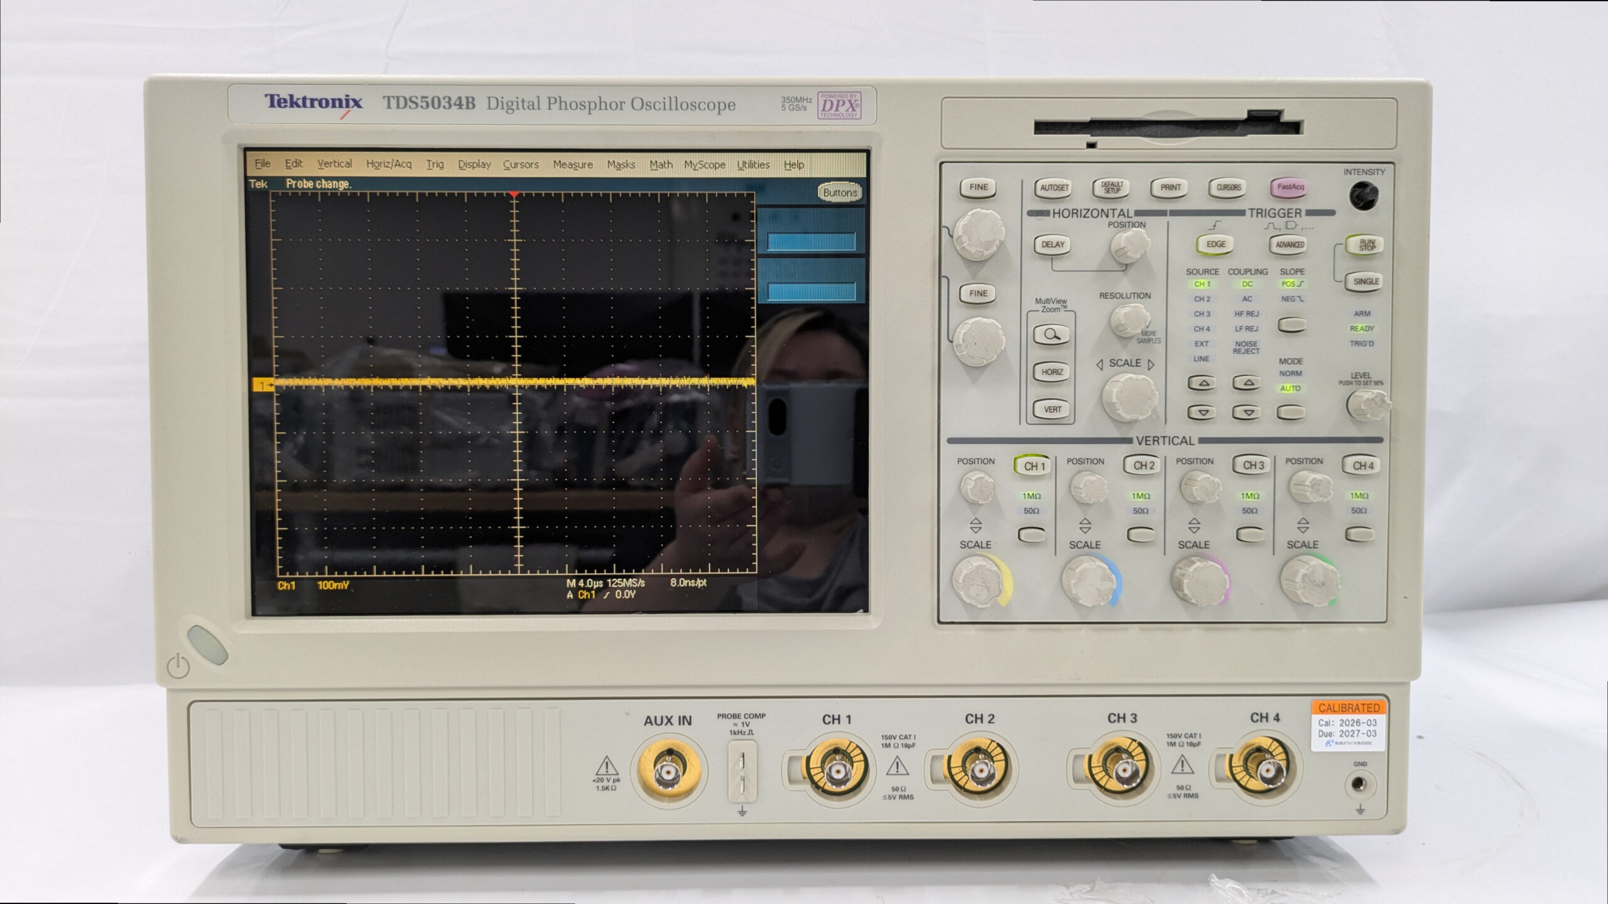Push the HORIZ zoom button
Viewport: 1608px width, 904px height.
tap(1052, 372)
